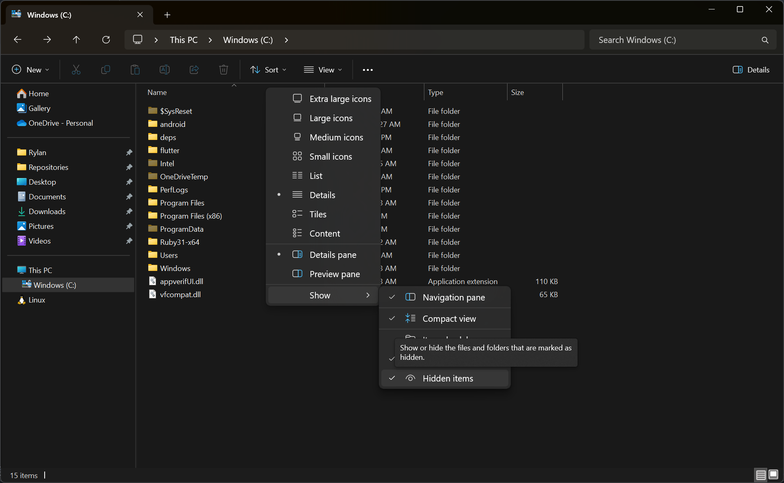Select Extra large icons layout

point(323,99)
